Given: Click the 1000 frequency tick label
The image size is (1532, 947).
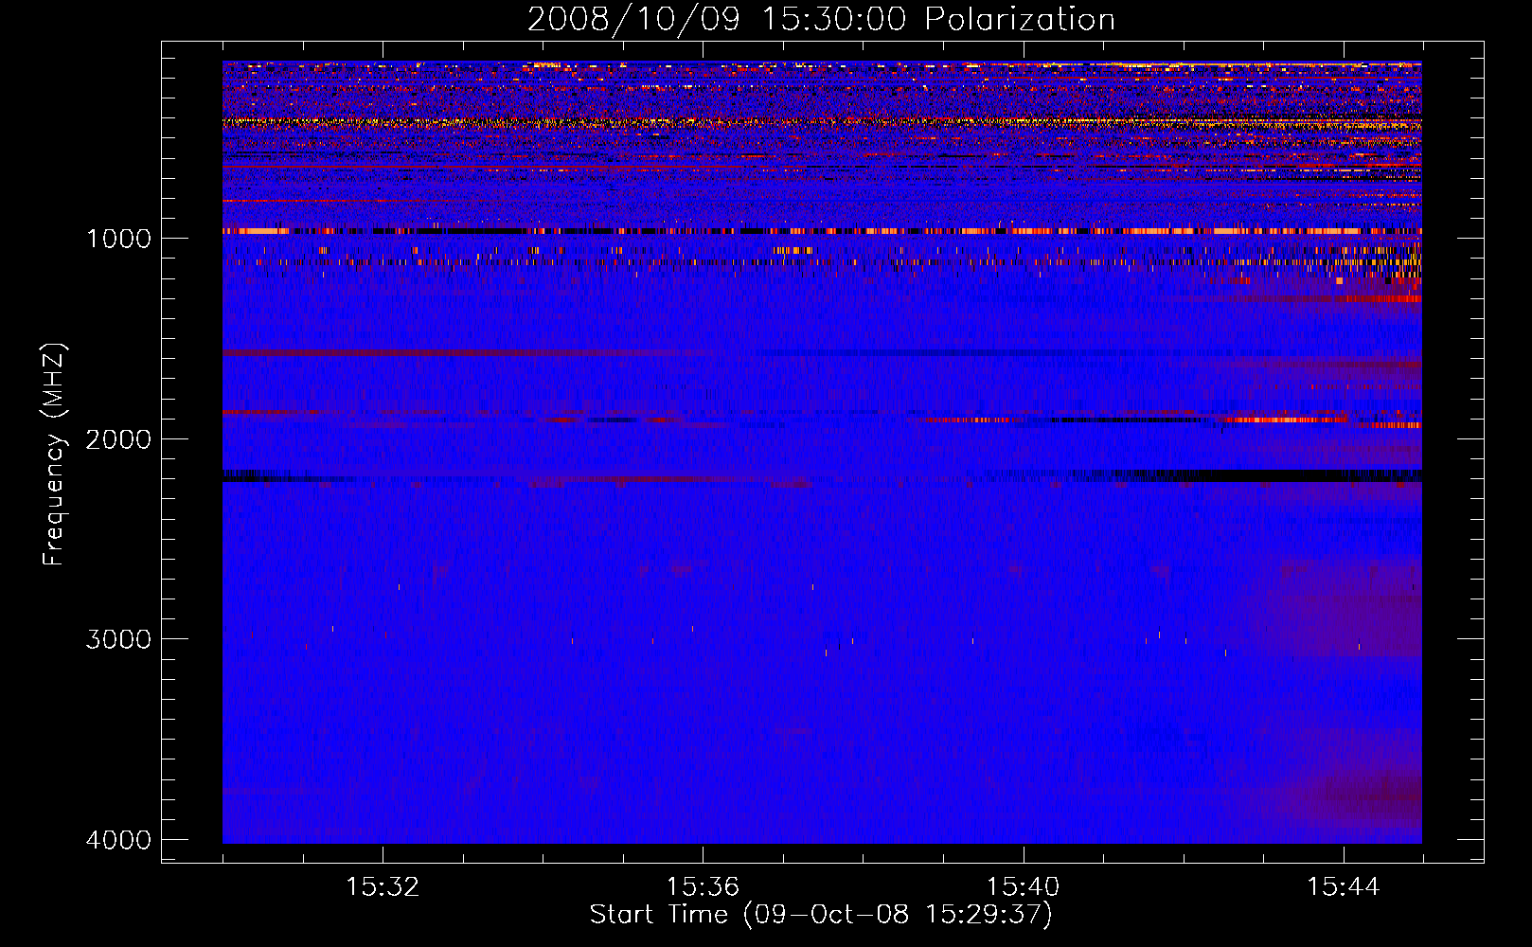Looking at the screenshot, I should click(x=118, y=238).
